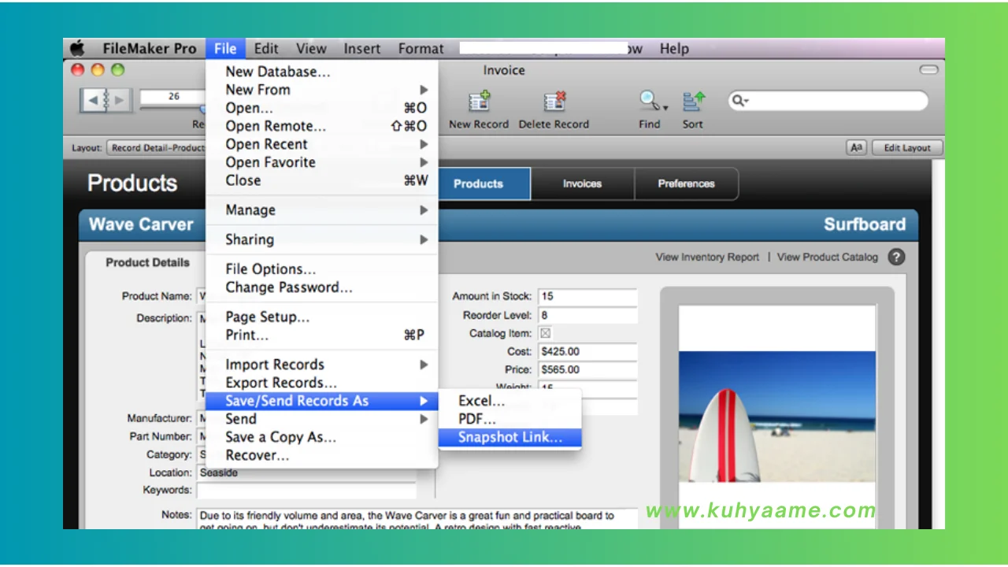Select Print menu item
The image size is (1008, 567).
tap(321, 335)
